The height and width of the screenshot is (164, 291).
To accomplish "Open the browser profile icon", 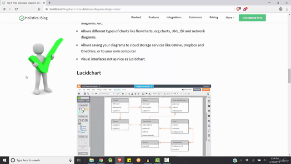I will [281, 9].
